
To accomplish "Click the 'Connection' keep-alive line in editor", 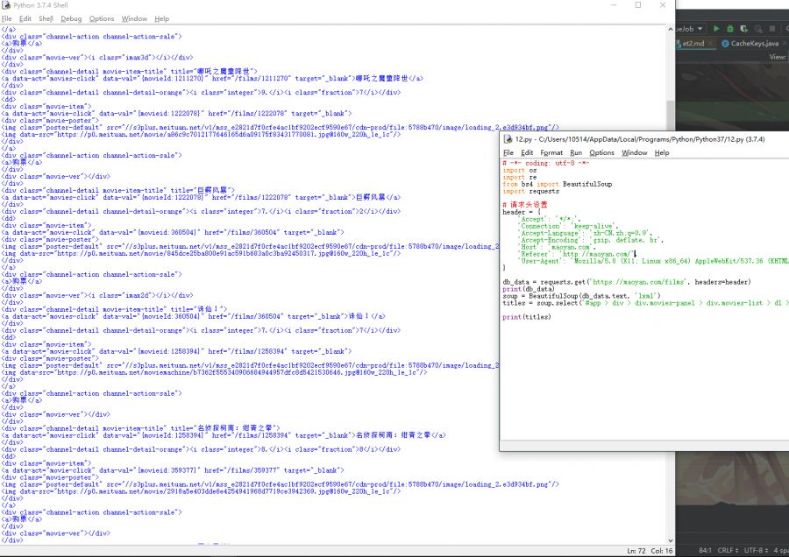I will click(x=569, y=226).
